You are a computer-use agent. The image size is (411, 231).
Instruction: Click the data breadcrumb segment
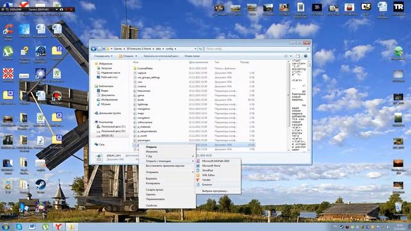158,49
